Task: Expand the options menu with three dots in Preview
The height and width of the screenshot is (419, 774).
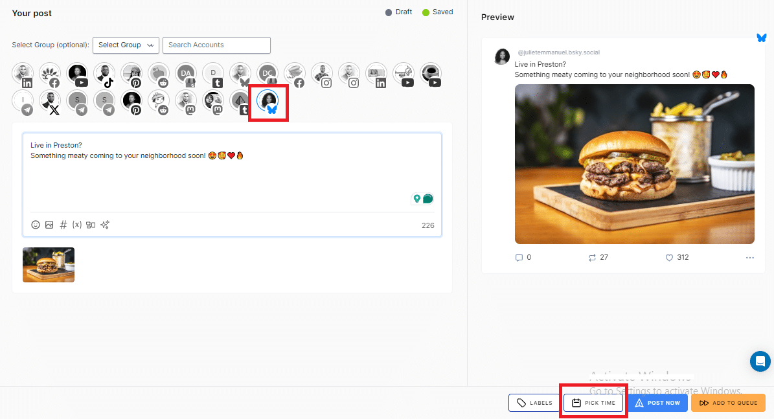Action: 749,257
